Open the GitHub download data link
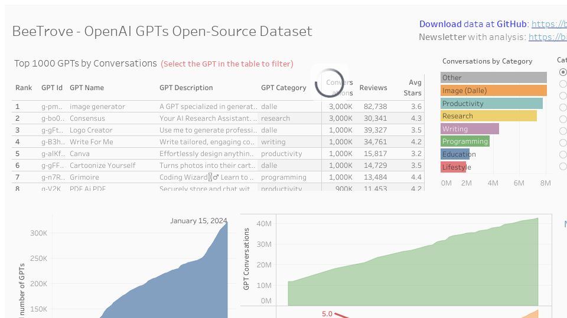Viewport: 567px width, 318px height. (x=549, y=24)
